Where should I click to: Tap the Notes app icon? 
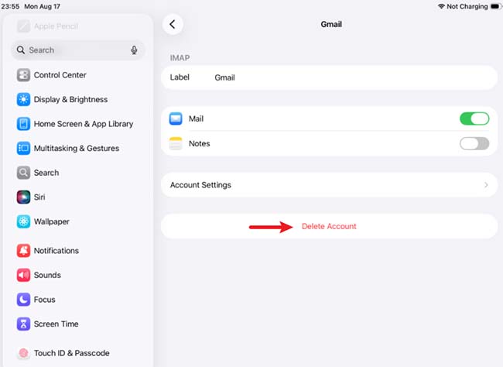pos(176,143)
